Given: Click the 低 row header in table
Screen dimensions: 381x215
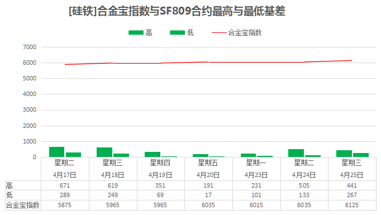Looking at the screenshot, I should tap(9, 195).
